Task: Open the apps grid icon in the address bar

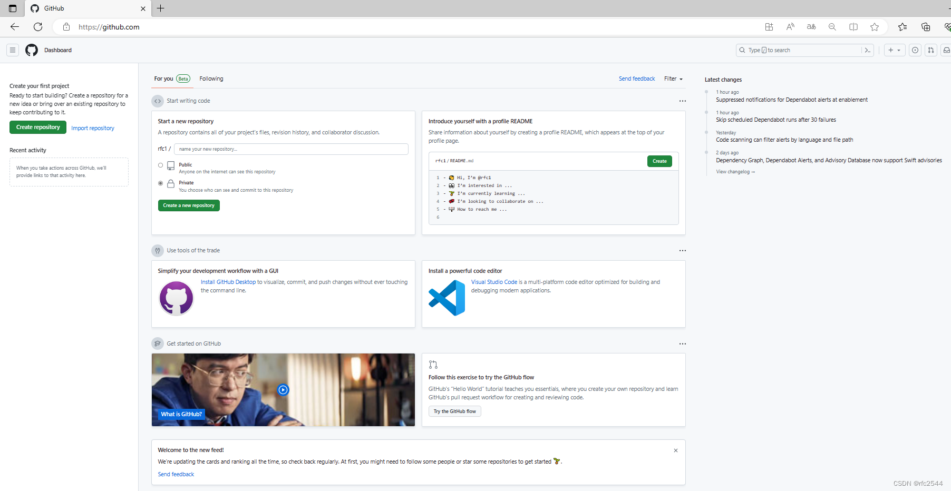Action: pos(769,27)
